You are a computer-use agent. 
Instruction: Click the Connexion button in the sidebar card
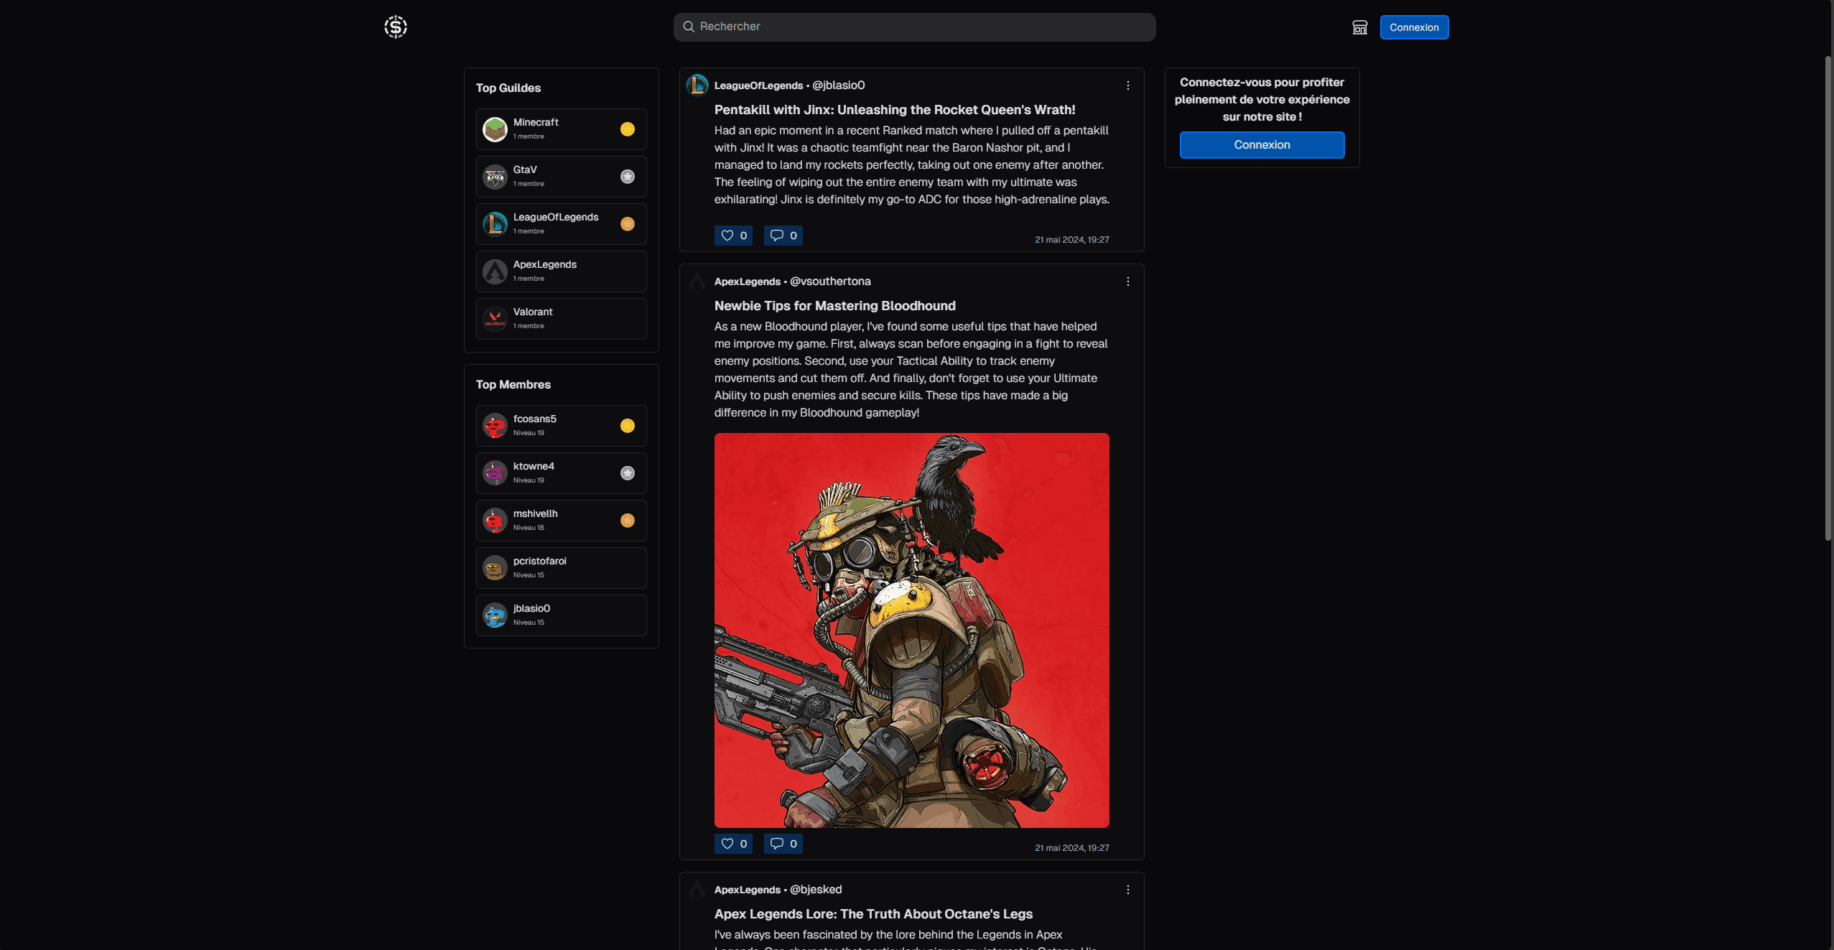tap(1262, 145)
